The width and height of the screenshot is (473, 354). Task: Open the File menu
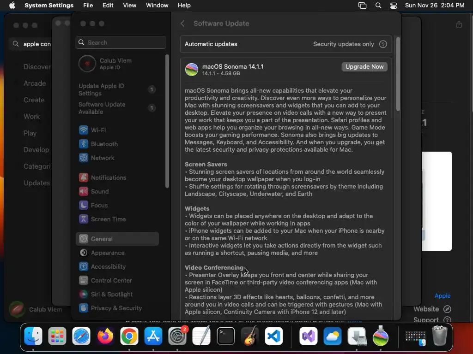coord(88,6)
